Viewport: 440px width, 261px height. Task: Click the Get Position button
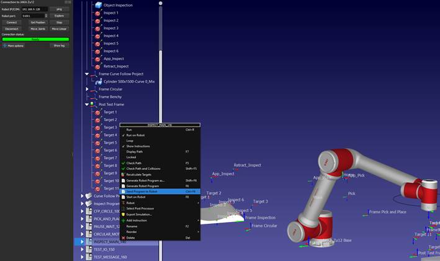[37, 22]
